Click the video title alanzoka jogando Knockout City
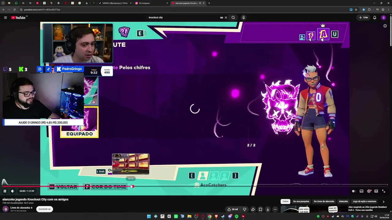This screenshot has width=392, height=220. 36,199
